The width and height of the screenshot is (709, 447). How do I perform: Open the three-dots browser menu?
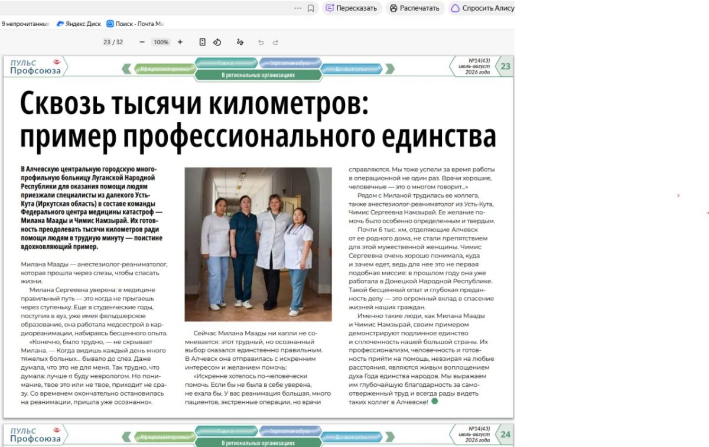click(298, 8)
